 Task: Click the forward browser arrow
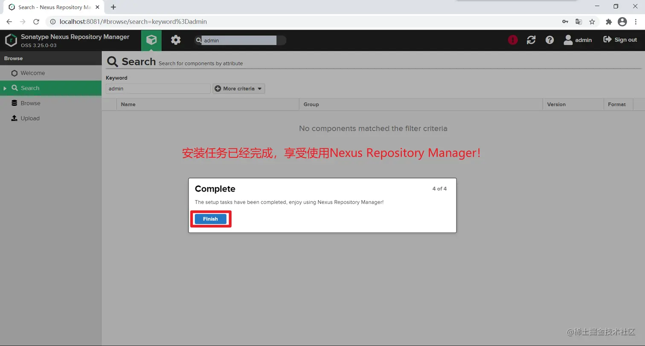coord(23,22)
